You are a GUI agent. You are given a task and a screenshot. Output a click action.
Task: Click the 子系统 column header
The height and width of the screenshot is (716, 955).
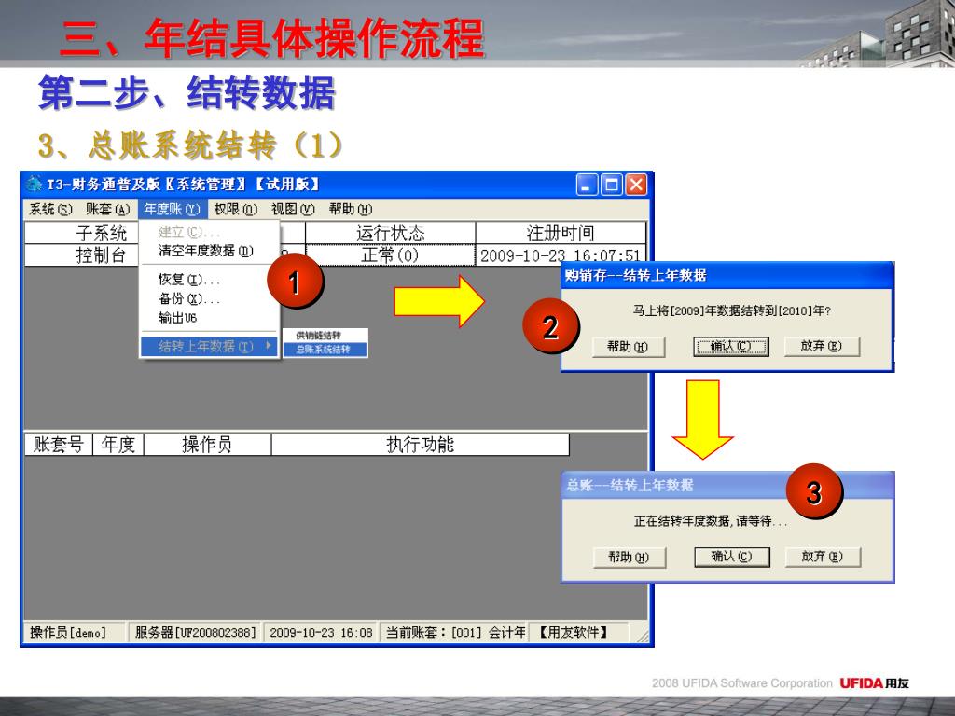[82, 232]
